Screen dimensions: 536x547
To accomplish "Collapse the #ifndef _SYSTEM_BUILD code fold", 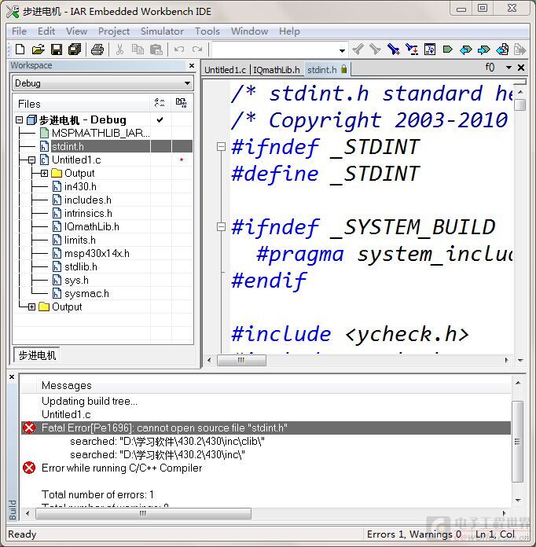I will [x=221, y=227].
